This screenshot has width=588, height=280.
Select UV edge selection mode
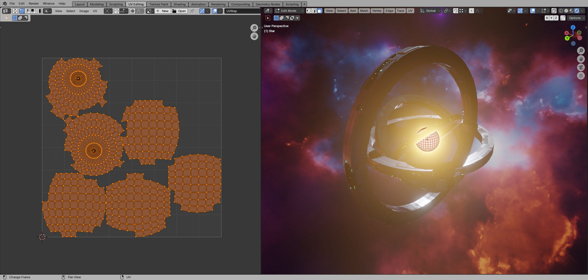click(x=28, y=11)
